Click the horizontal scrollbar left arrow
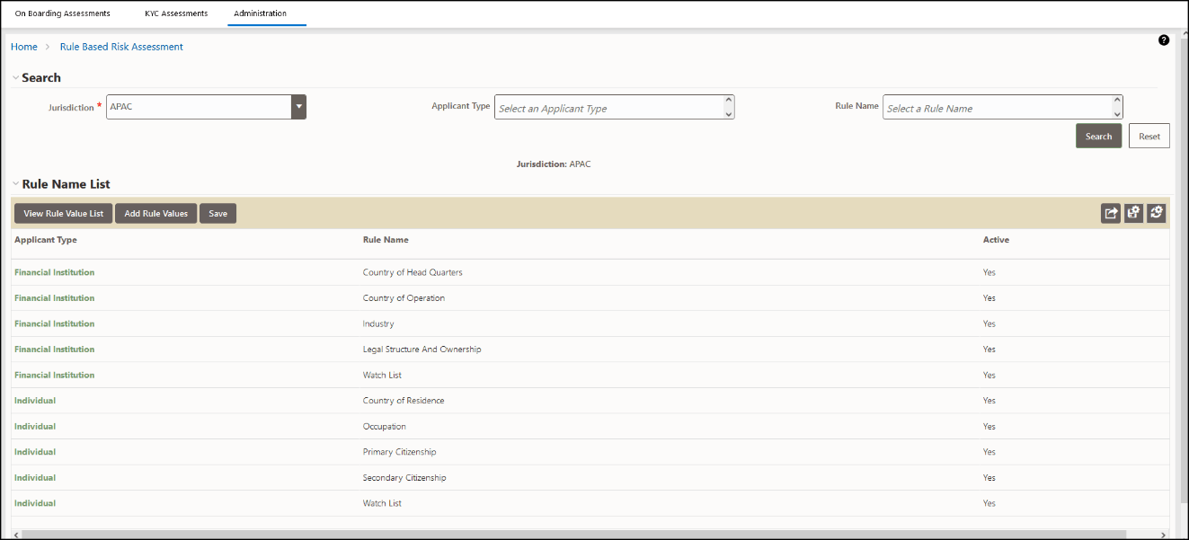The image size is (1189, 540). click(x=15, y=535)
